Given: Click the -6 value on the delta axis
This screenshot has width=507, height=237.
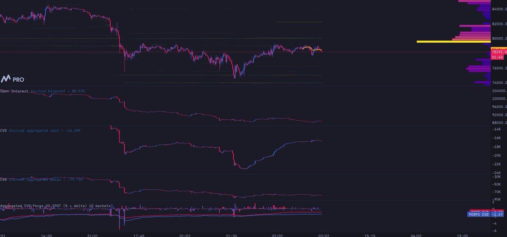Looking at the screenshot, I should click(494, 231).
